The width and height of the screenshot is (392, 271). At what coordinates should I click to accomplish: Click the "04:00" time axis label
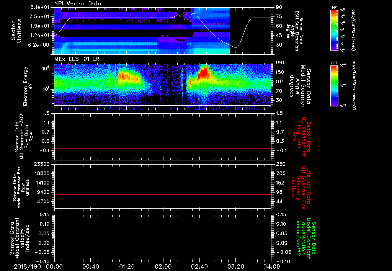point(271,266)
